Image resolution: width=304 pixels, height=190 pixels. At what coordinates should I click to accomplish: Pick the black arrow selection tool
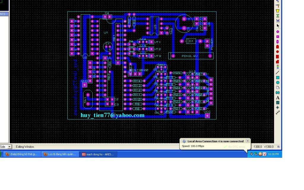278,26
